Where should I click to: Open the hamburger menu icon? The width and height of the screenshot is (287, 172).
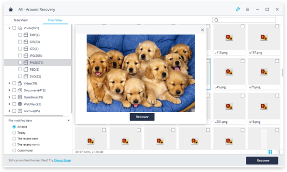click(x=247, y=10)
